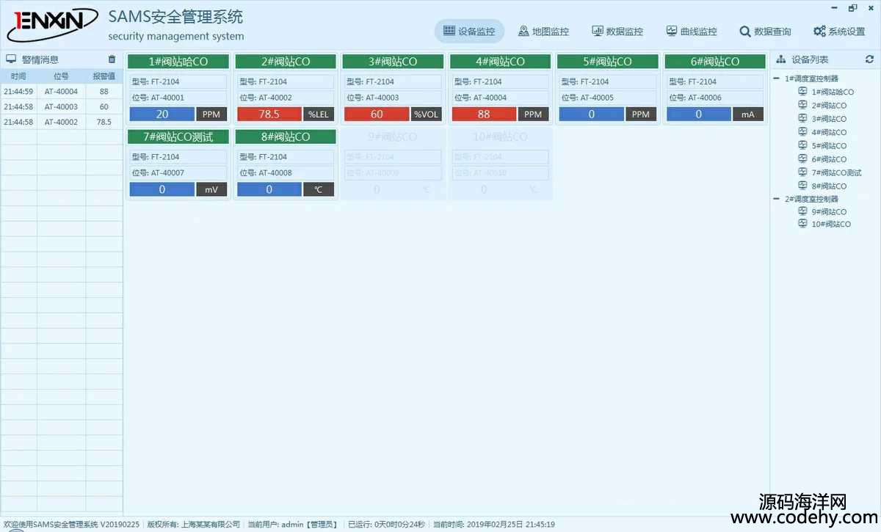This screenshot has width=881, height=532.
Task: Click the 版权所有 status bar text
Action: pyautogui.click(x=194, y=524)
